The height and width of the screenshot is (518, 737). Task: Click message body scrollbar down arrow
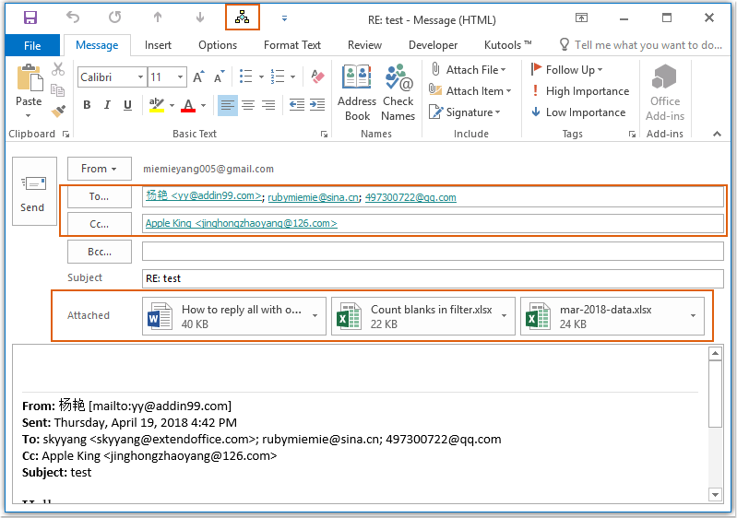pos(715,495)
